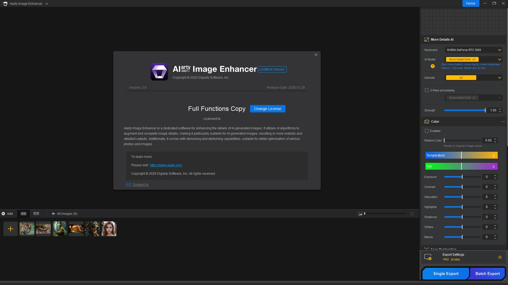Switch to filmstrip view layout icon
This screenshot has height=285, width=508.
pos(36,213)
